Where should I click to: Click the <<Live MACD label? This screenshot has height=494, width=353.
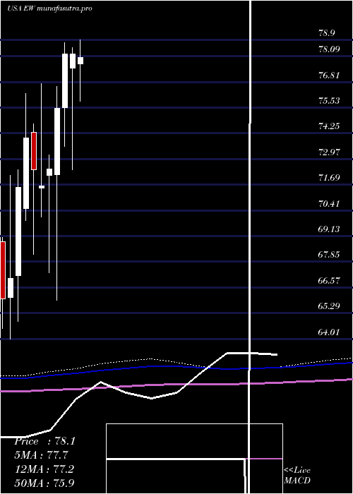pos(297,475)
